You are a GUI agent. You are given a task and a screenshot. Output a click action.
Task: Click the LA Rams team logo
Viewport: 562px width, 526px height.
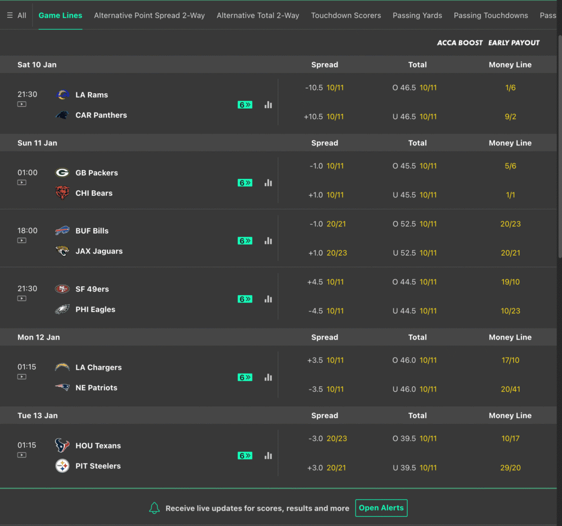tap(63, 94)
